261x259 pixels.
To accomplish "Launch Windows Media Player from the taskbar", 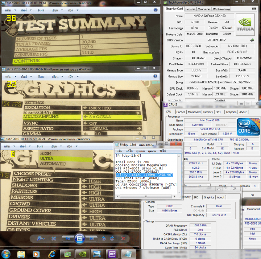I will (x=36, y=254).
